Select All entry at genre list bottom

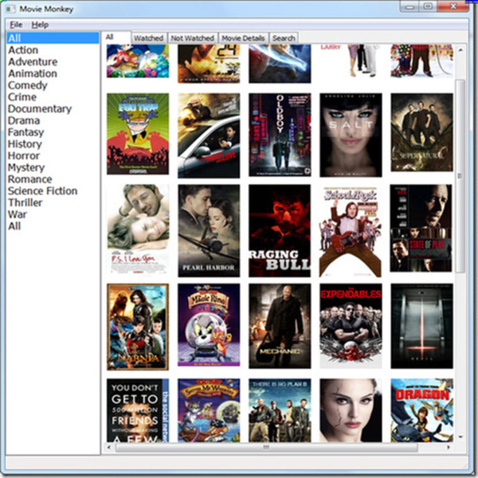pos(14,226)
